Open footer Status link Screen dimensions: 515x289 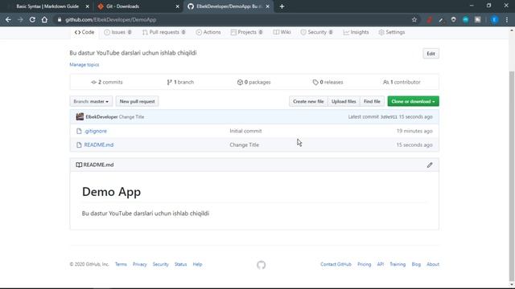coord(180,264)
